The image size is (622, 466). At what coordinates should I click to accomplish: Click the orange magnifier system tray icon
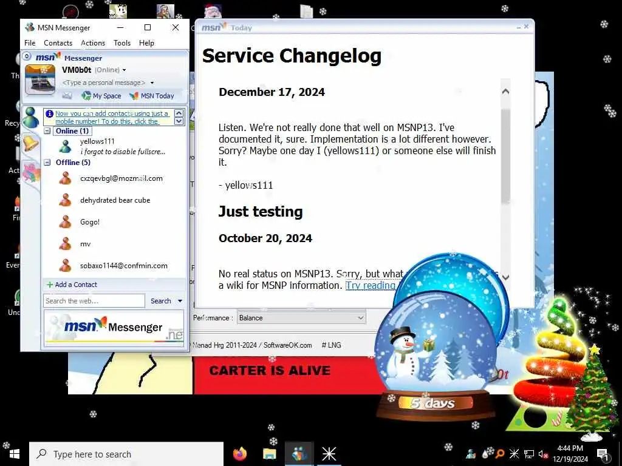(x=500, y=454)
